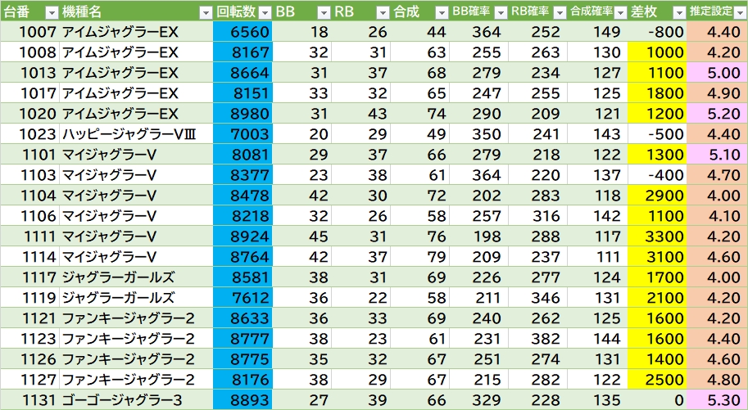Image resolution: width=748 pixels, height=410 pixels.
Task: Select machine number cell 1020
Action: click(x=29, y=114)
